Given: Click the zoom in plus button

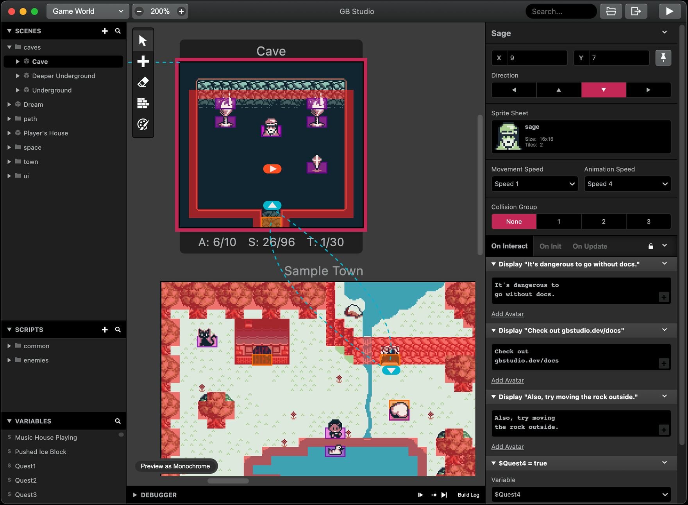Looking at the screenshot, I should 181,11.
